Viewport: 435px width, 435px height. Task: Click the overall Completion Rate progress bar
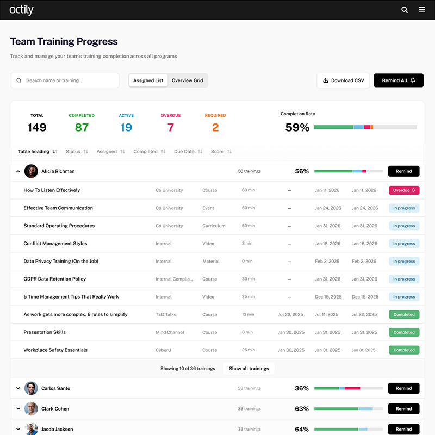[x=365, y=127]
